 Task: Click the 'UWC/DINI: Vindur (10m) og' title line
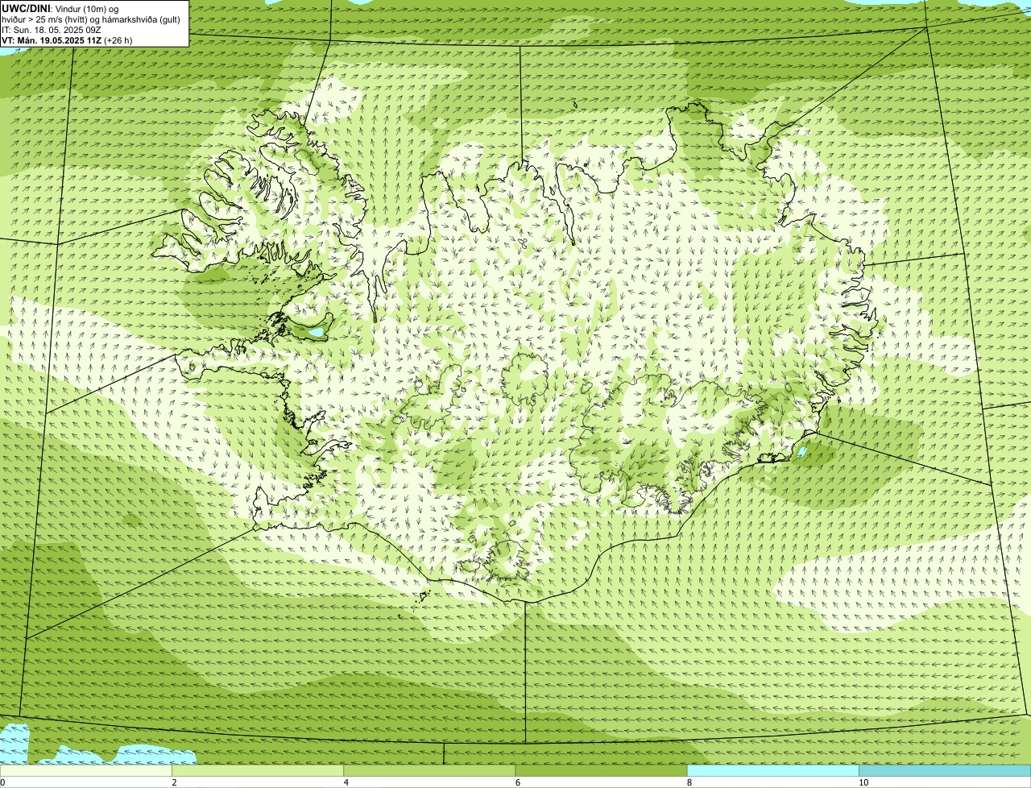click(x=60, y=9)
